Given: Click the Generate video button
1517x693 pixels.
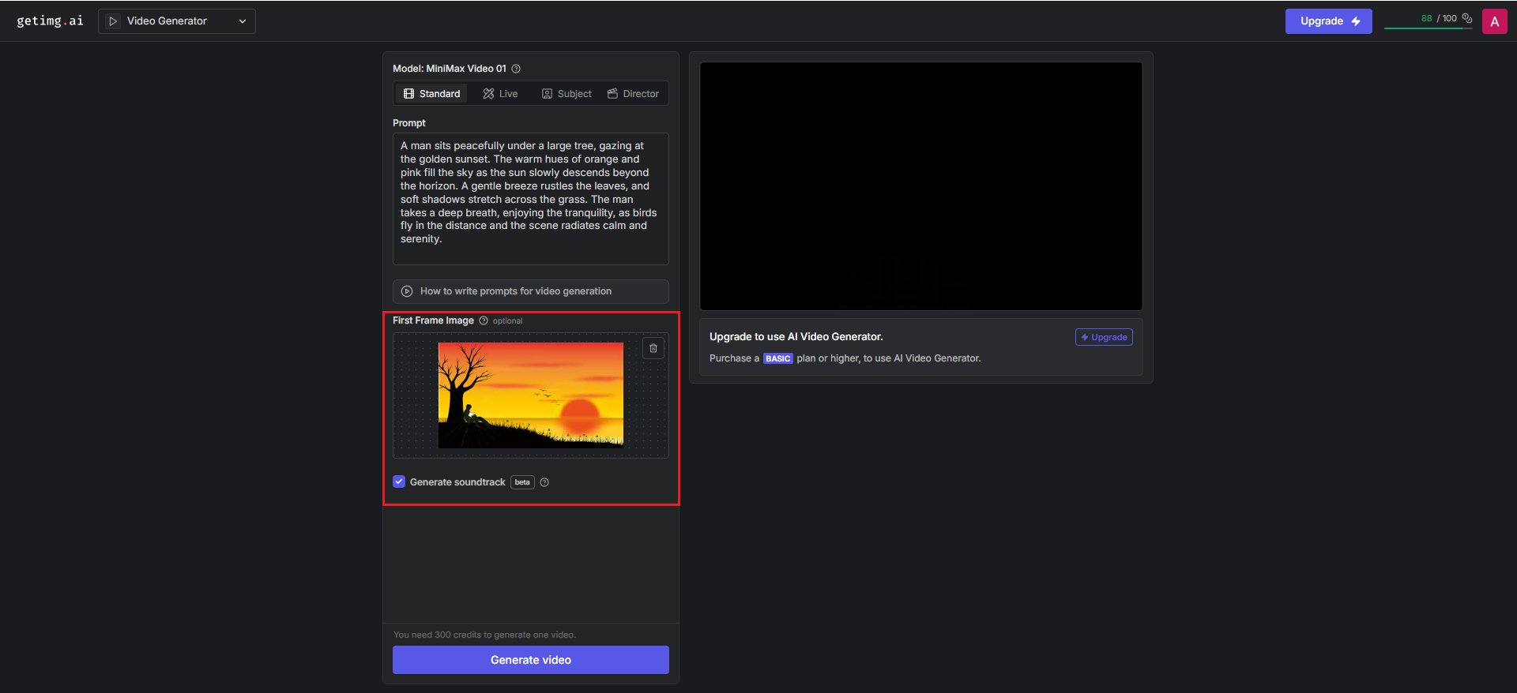Looking at the screenshot, I should pyautogui.click(x=531, y=660).
